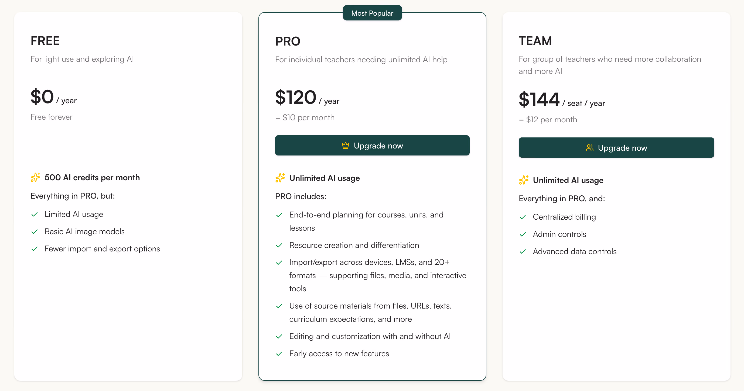Image resolution: width=744 pixels, height=391 pixels.
Task: Select the PRO plan heading
Action: [x=288, y=41]
